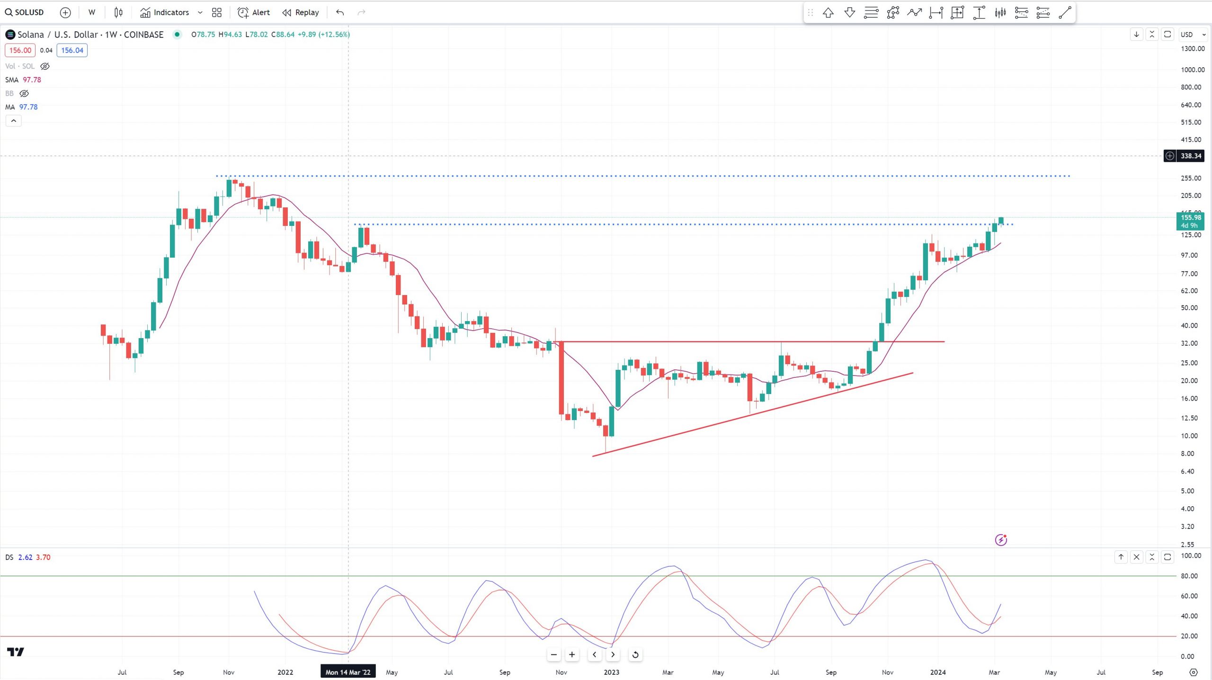The image size is (1212, 680).
Task: Click the Alert button
Action: pyautogui.click(x=254, y=13)
